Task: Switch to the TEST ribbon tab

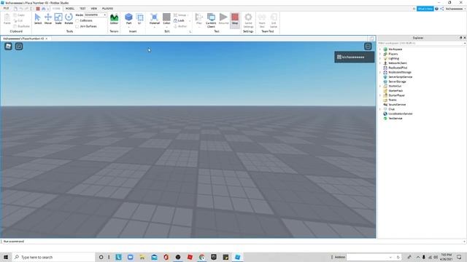Action: pos(82,9)
